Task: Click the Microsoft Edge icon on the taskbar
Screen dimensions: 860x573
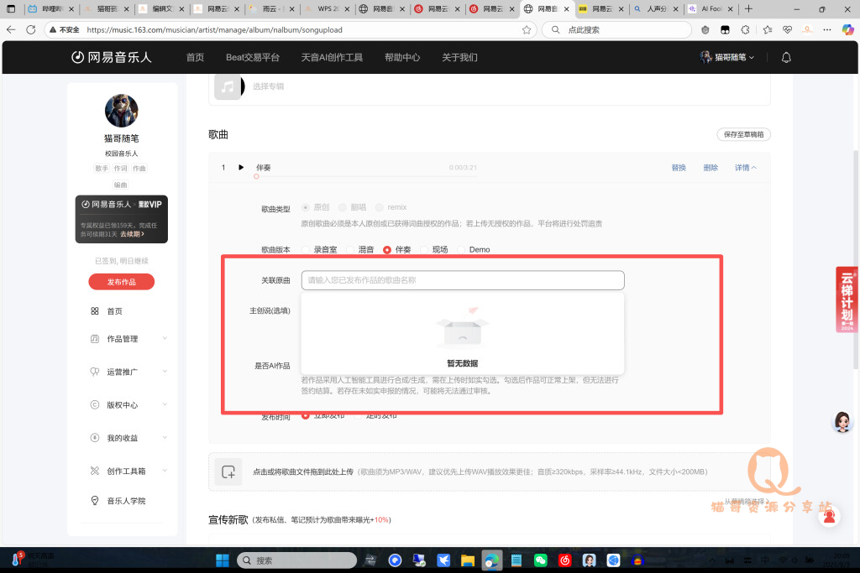Action: click(x=491, y=560)
